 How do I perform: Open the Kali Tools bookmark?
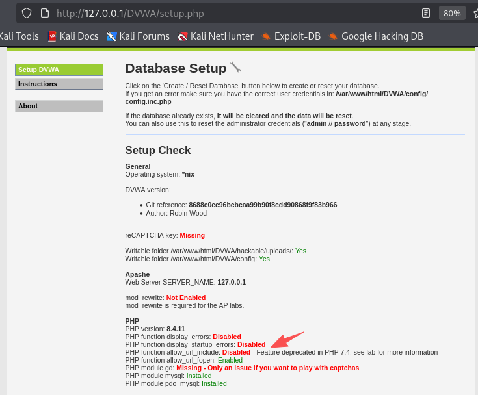pos(20,36)
